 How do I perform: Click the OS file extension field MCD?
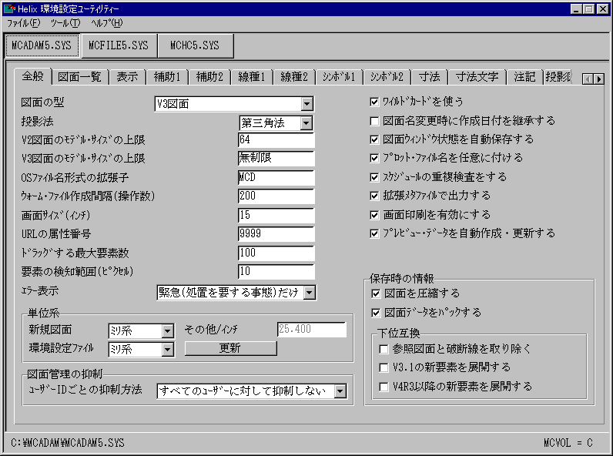click(x=276, y=178)
